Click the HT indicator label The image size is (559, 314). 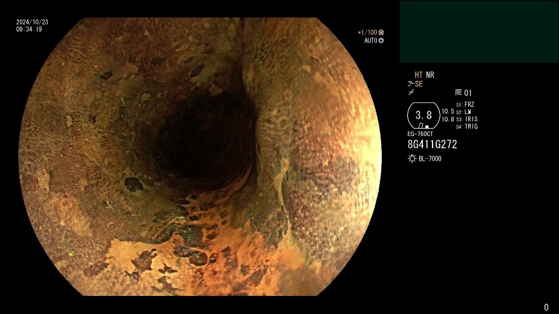(419, 75)
